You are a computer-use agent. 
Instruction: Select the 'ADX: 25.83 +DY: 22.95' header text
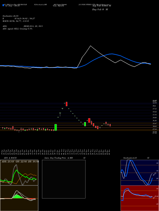tap(20, 162)
